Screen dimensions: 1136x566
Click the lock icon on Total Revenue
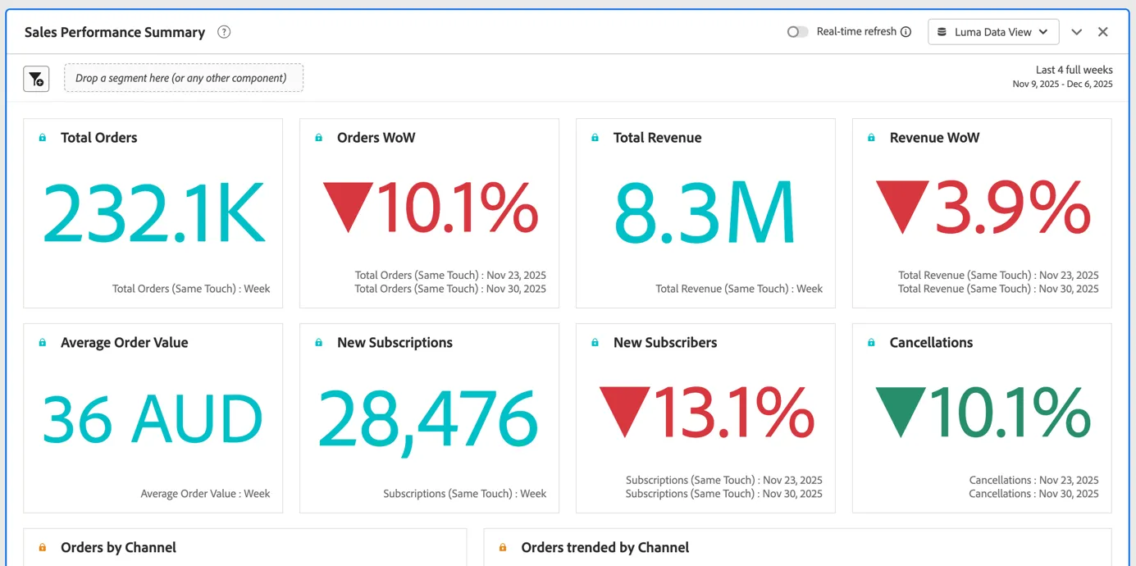click(x=595, y=138)
